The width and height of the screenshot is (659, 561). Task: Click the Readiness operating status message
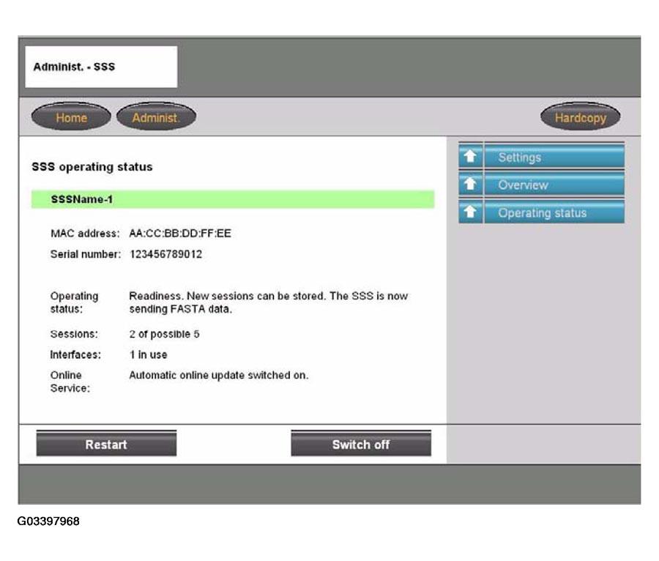click(268, 302)
